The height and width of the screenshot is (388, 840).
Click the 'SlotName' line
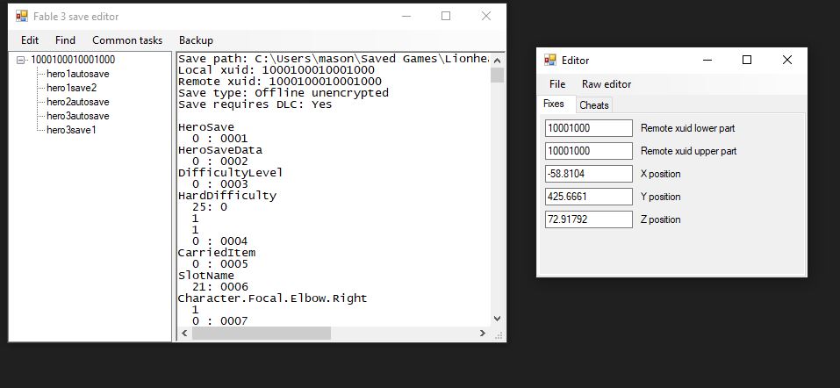[206, 275]
